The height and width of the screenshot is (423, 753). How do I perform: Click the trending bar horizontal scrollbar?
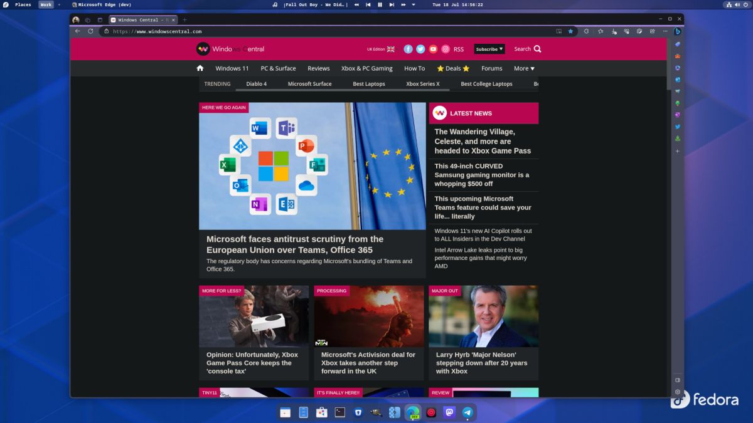342,90
